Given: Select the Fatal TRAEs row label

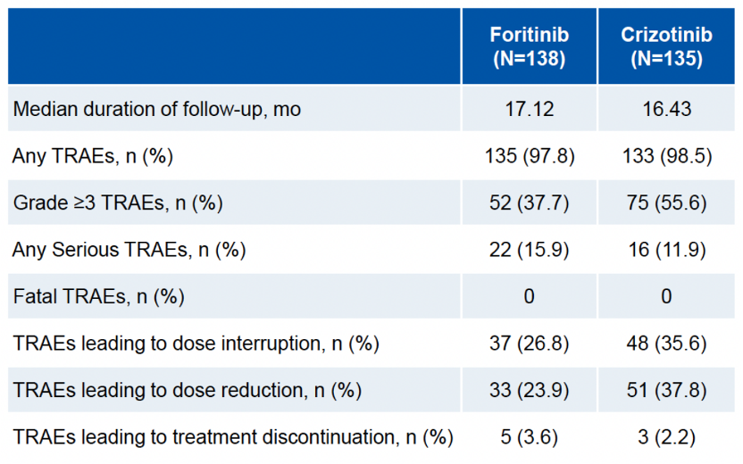Looking at the screenshot, I should pos(99,297).
